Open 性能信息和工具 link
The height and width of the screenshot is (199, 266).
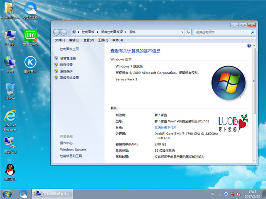(x=71, y=156)
